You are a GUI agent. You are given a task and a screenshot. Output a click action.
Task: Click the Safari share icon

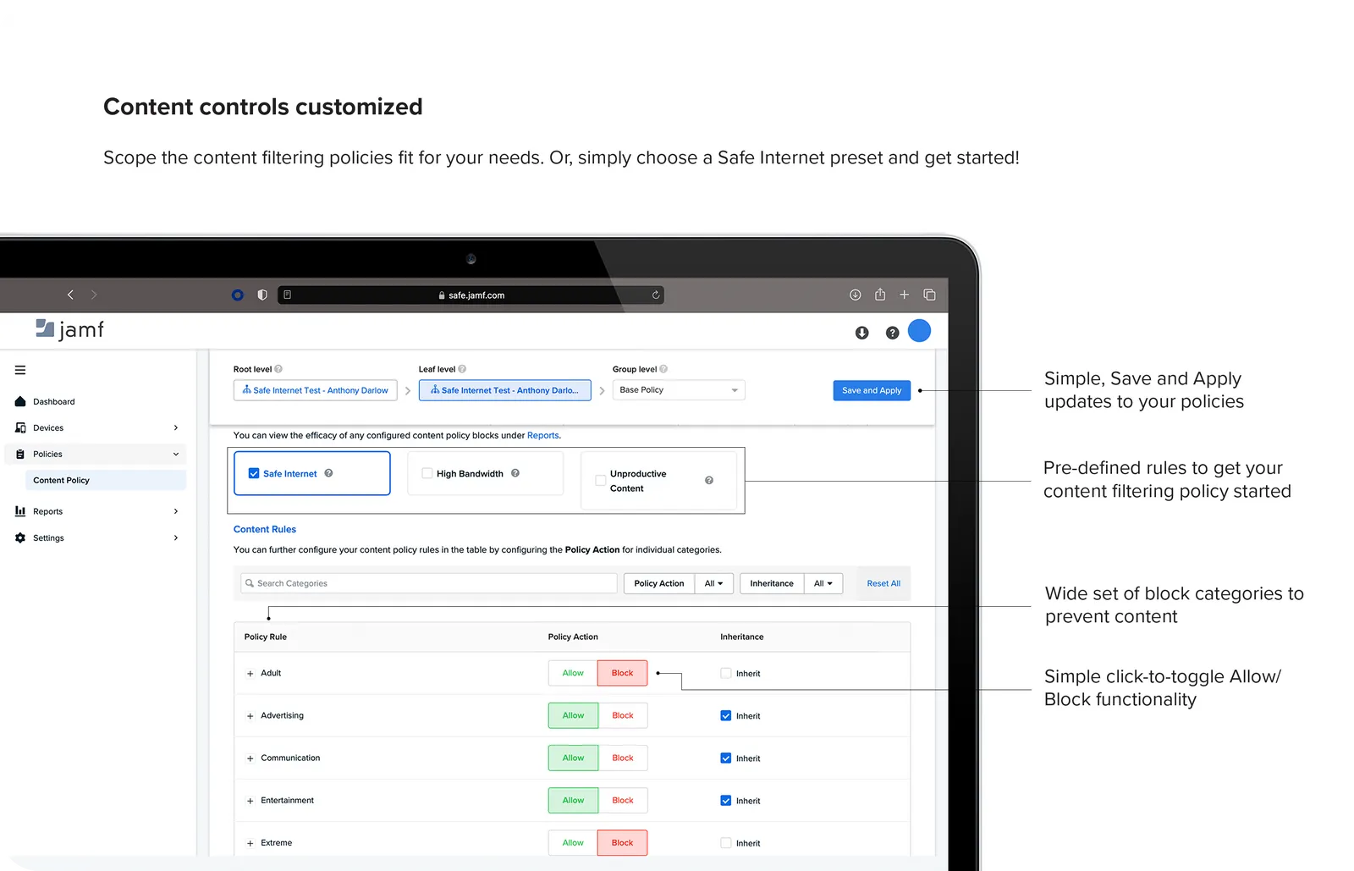(880, 295)
